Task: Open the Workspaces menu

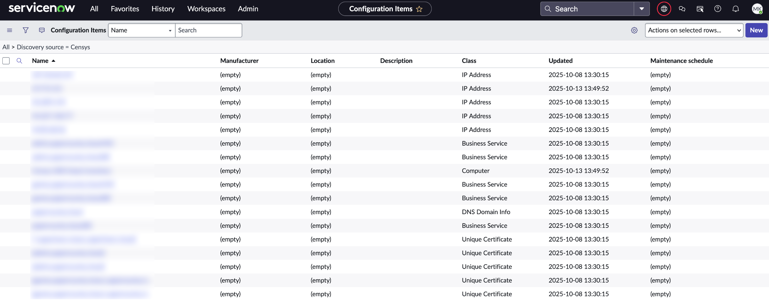Action: [x=206, y=9]
